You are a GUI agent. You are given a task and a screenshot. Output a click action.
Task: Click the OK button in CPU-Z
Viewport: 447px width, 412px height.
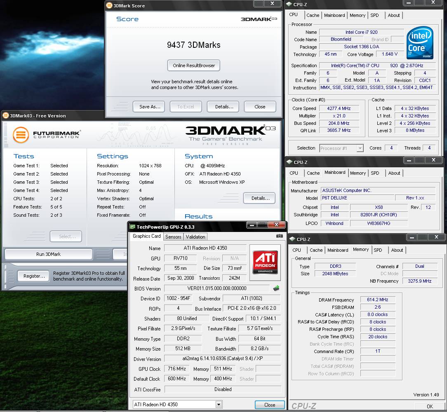[429, 407]
